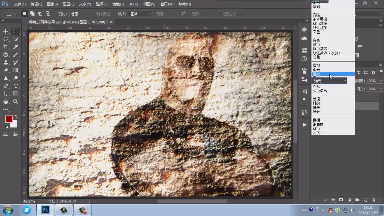Select the Horizontal Type tool
384x216 pixels.
click(x=16, y=86)
